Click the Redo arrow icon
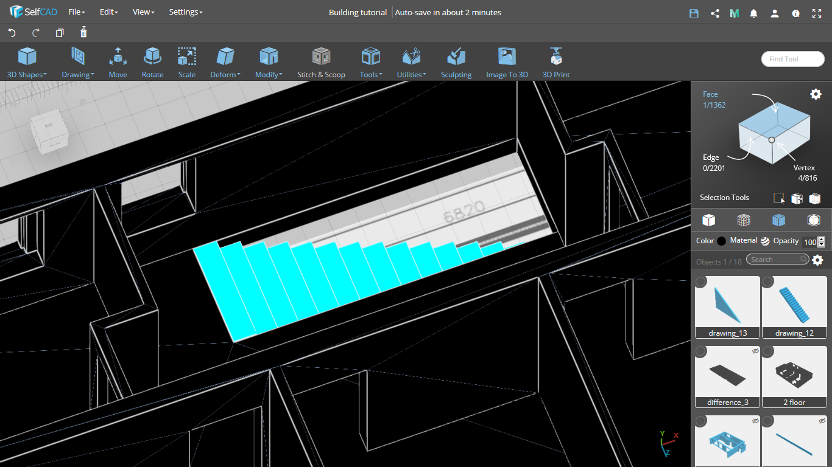Viewport: 832px width, 467px height. click(x=36, y=33)
